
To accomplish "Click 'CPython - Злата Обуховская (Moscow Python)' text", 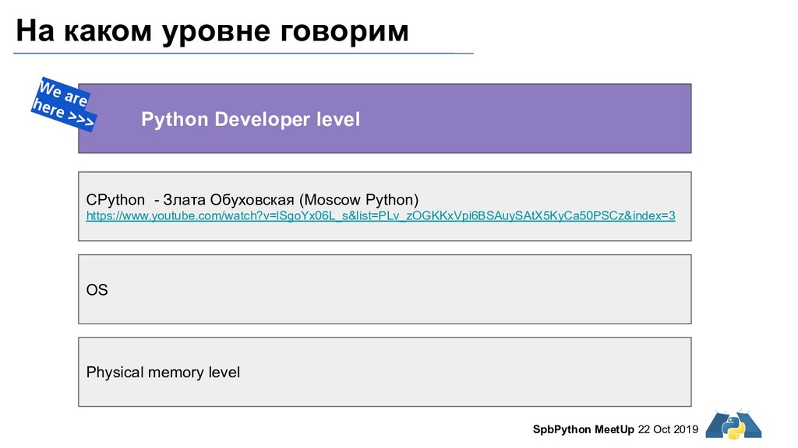I will 252,200.
